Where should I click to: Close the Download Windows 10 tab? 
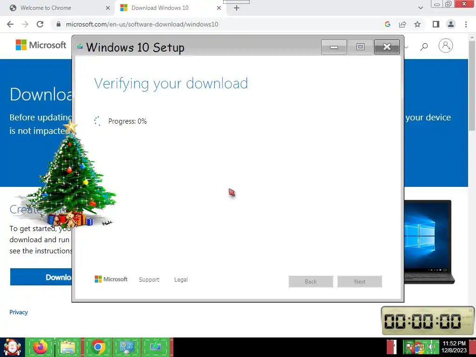219,8
